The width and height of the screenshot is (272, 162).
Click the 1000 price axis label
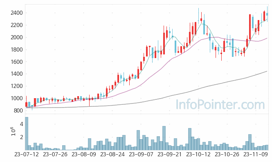pos(17,98)
